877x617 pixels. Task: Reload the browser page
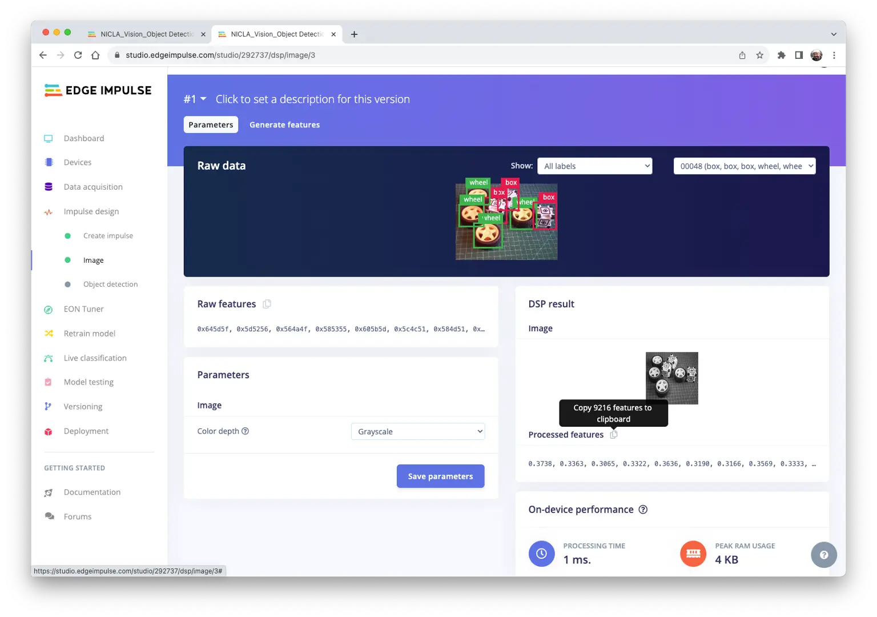78,55
